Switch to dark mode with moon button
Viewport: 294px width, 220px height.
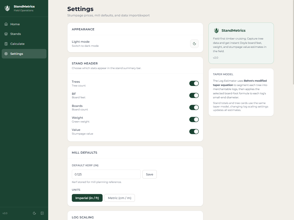(x=194, y=44)
